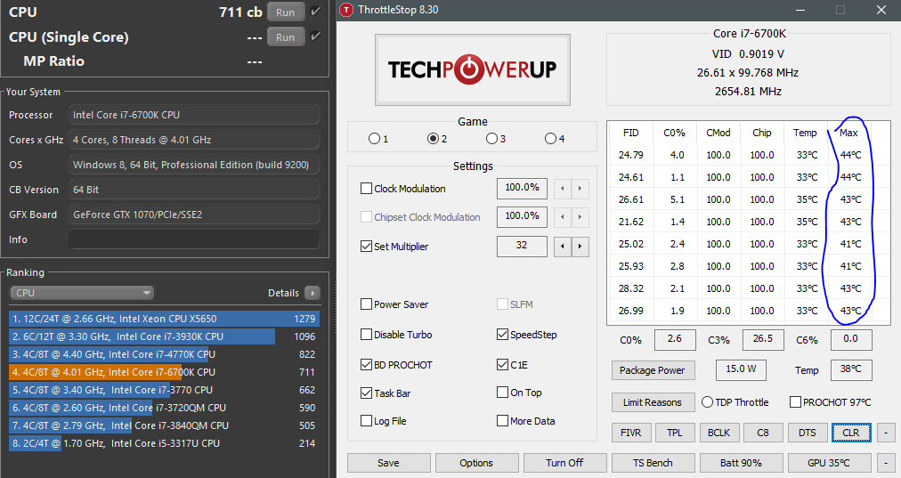This screenshot has height=478, width=901.
Task: Select ranking entry Core i7-3720QM CPU
Action: [x=164, y=408]
